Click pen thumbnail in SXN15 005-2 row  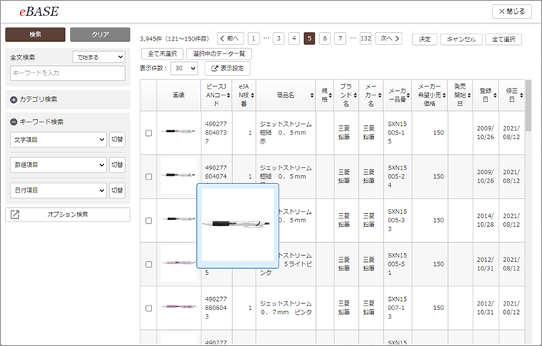[x=179, y=175]
